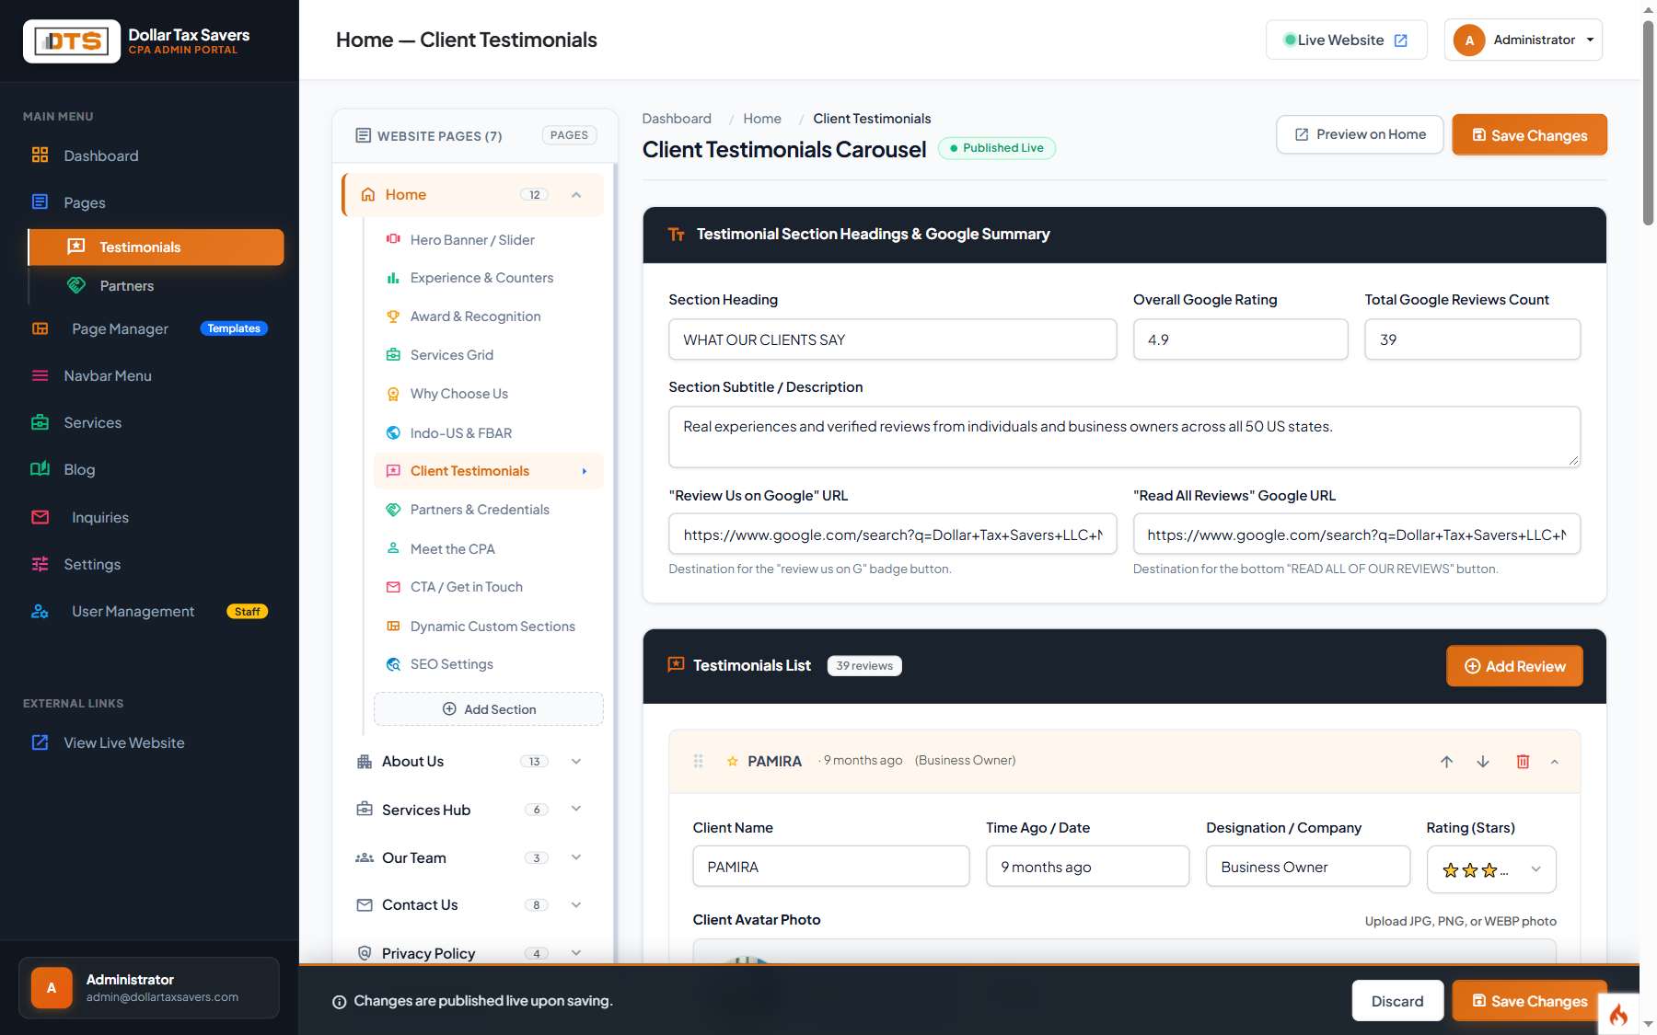
Task: Click the View Live Website external link icon
Action: coord(40,742)
